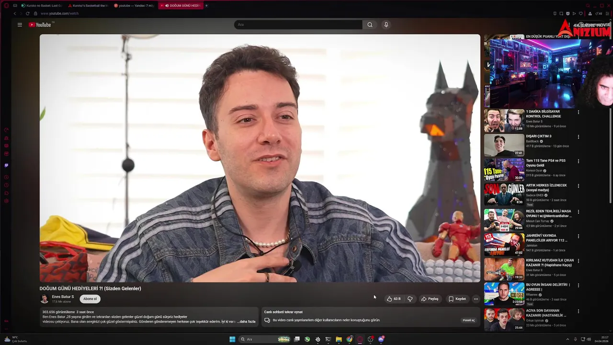Click the main video player area

click(x=260, y=158)
